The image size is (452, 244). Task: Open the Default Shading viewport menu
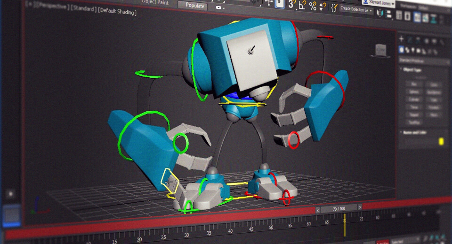point(117,12)
